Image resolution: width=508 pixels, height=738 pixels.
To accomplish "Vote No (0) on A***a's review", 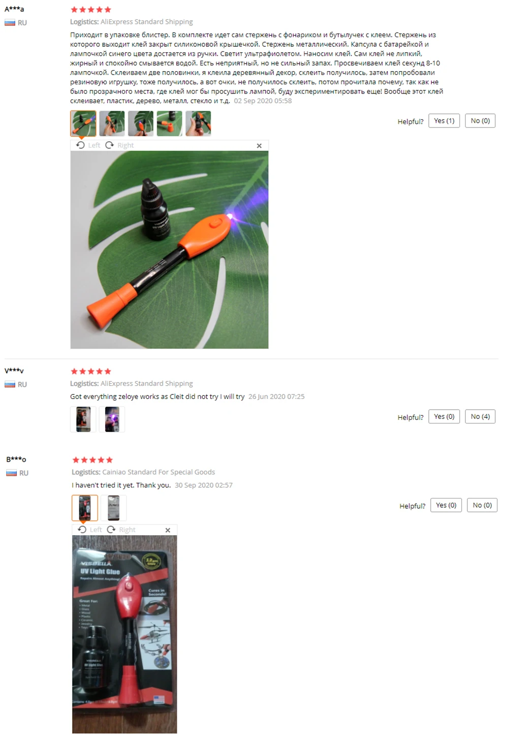I will [x=480, y=121].
